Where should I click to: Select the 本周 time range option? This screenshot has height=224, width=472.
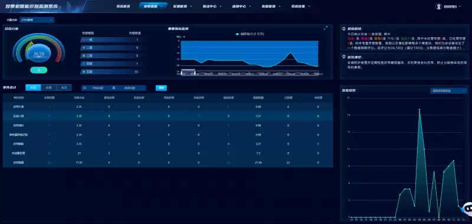click(48, 88)
